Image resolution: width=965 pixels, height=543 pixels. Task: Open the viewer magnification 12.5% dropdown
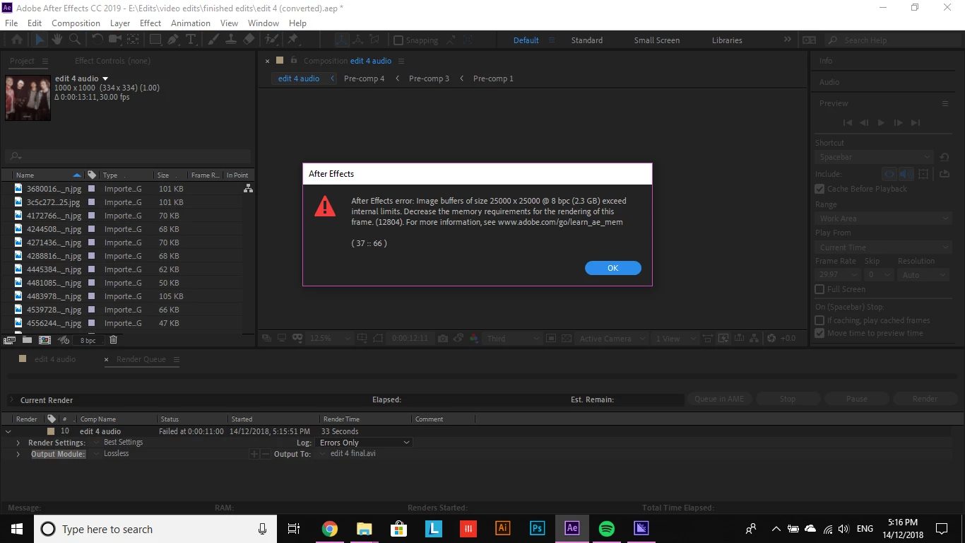click(330, 339)
